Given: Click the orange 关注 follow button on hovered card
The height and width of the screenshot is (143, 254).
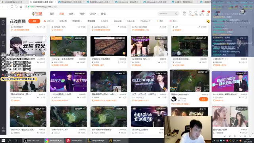Looking at the screenshot, I should pyautogui.click(x=204, y=99).
